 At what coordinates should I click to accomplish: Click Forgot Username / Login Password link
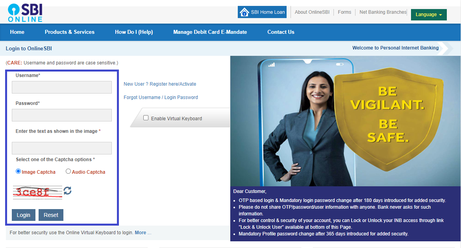coord(161,97)
